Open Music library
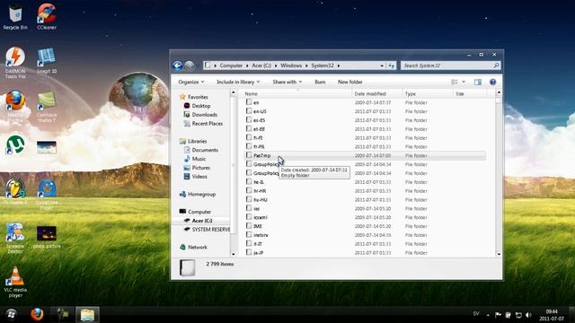Image resolution: width=575 pixels, height=323 pixels. 199,159
